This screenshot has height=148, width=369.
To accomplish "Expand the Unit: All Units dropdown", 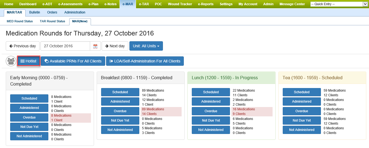I will coord(146,46).
